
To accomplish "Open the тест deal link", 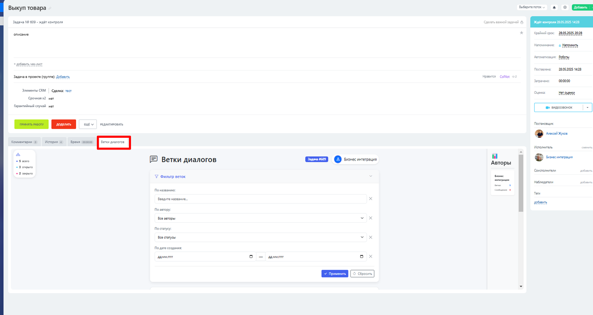I will [68, 91].
